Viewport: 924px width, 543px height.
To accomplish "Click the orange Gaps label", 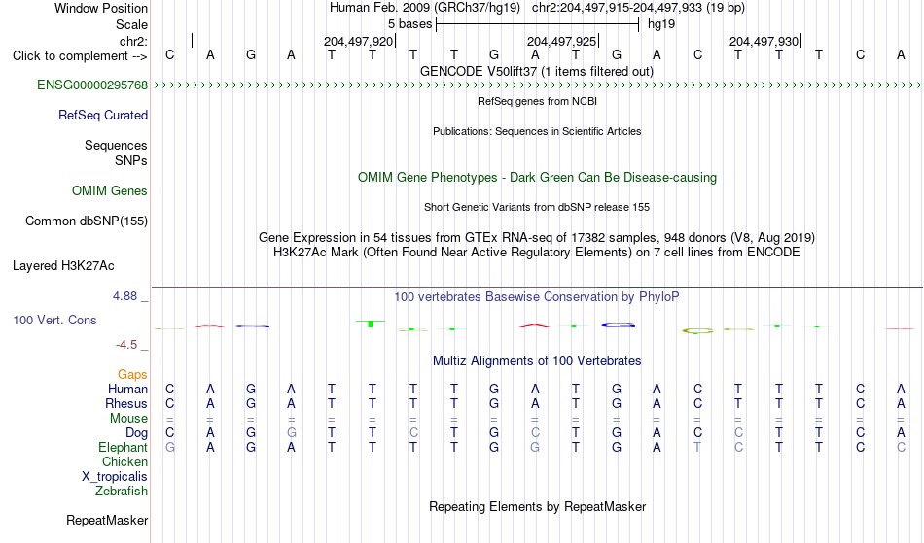I will (x=132, y=375).
